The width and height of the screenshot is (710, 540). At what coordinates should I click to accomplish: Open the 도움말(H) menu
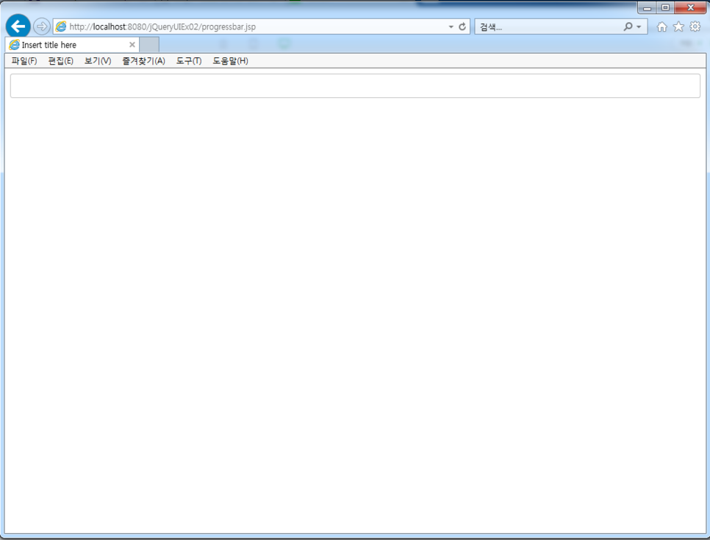pyautogui.click(x=231, y=61)
